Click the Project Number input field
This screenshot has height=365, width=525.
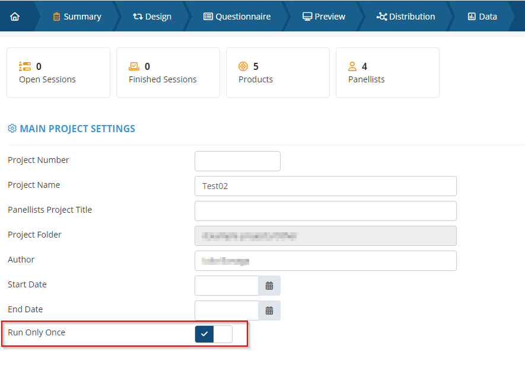(x=237, y=161)
